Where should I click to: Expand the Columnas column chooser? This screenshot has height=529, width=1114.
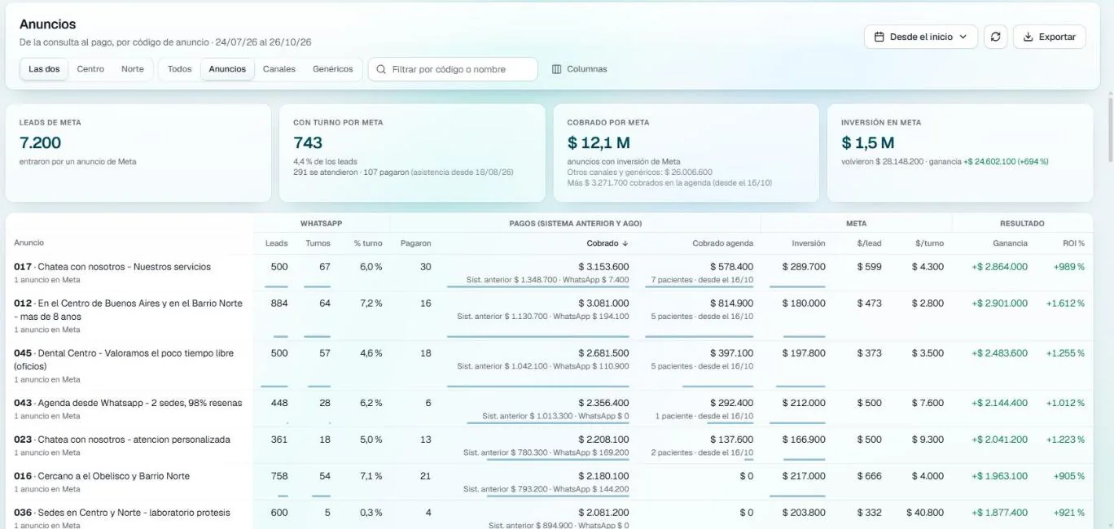tap(579, 69)
